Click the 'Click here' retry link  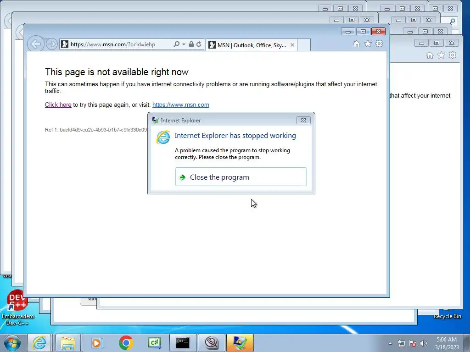coord(58,105)
